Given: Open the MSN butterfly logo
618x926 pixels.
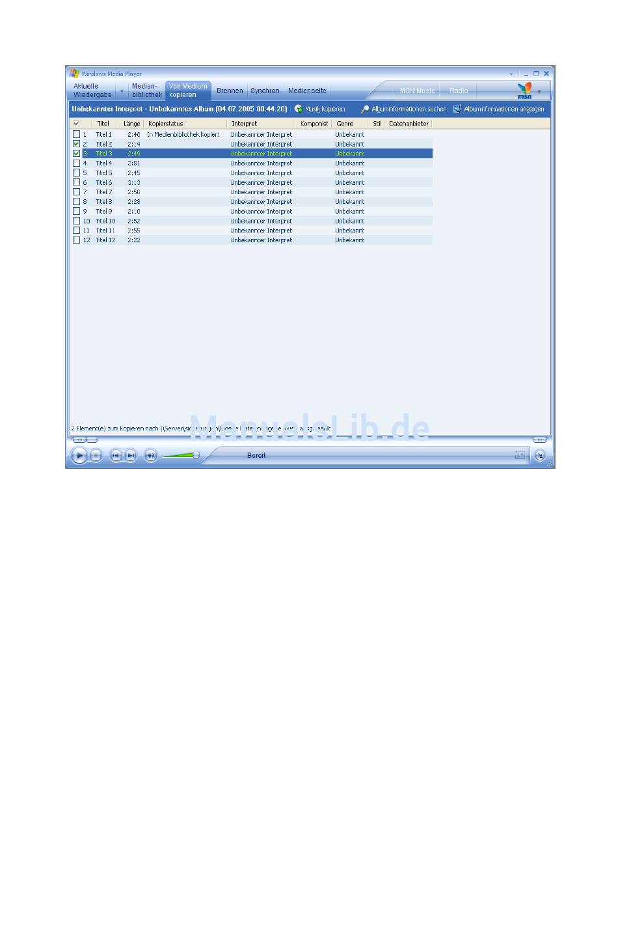Looking at the screenshot, I should [x=524, y=91].
